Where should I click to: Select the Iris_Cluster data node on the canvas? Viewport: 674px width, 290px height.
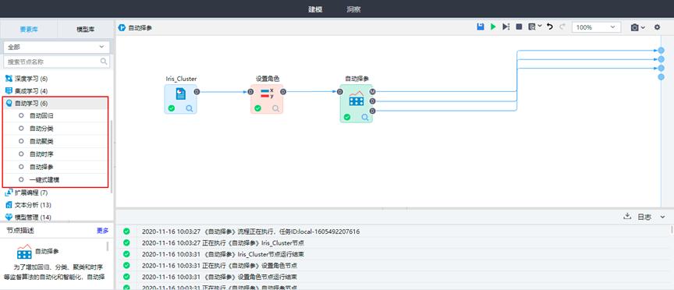tap(180, 99)
